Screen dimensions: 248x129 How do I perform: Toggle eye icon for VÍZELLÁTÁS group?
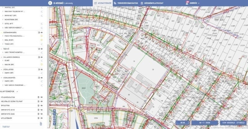[42, 69]
